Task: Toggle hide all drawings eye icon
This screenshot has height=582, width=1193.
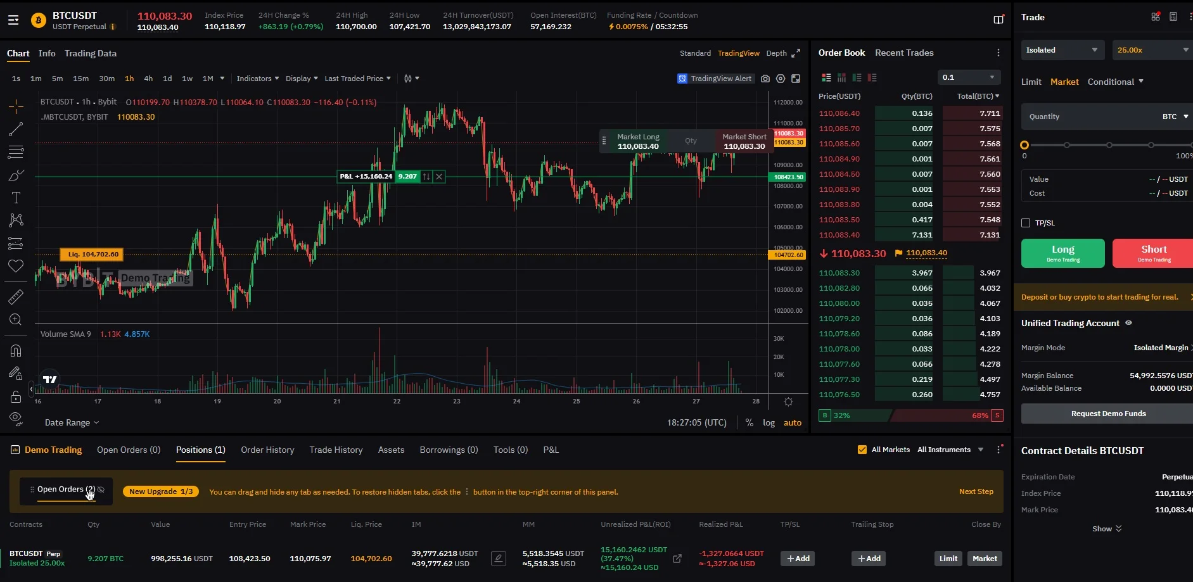Action: pyautogui.click(x=16, y=419)
